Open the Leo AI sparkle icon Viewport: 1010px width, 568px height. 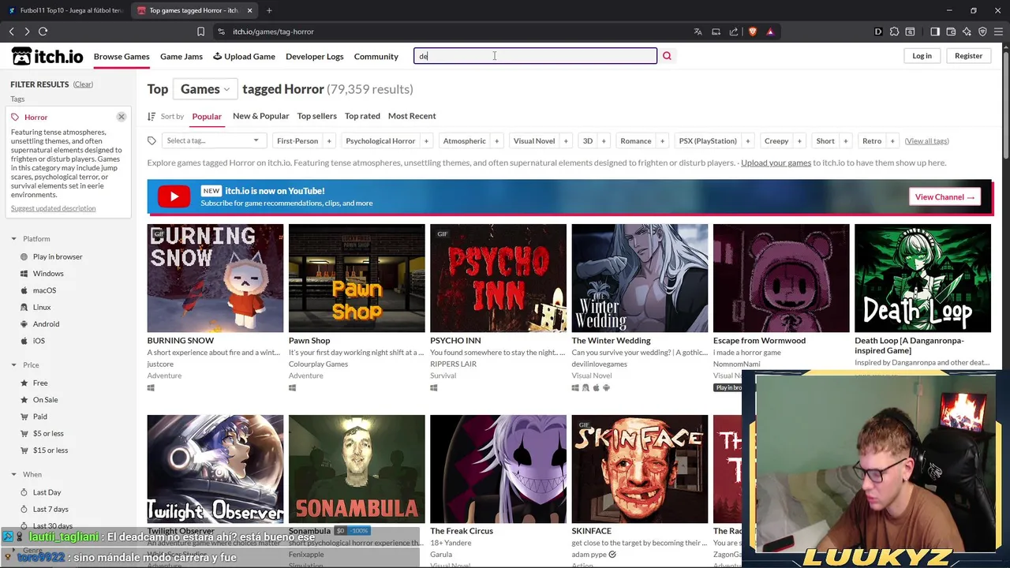pos(967,32)
